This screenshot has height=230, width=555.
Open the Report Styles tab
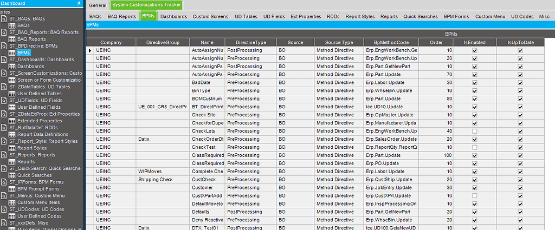tap(360, 17)
